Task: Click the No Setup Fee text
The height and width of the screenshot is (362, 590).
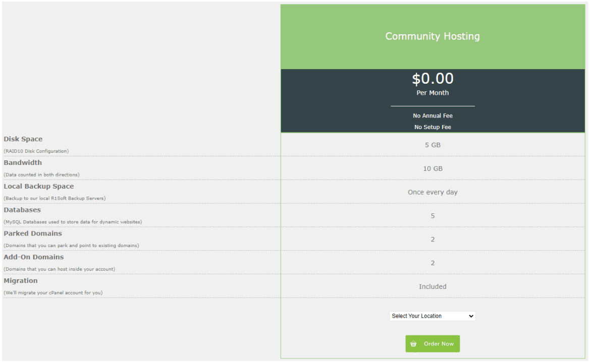Action: click(433, 127)
